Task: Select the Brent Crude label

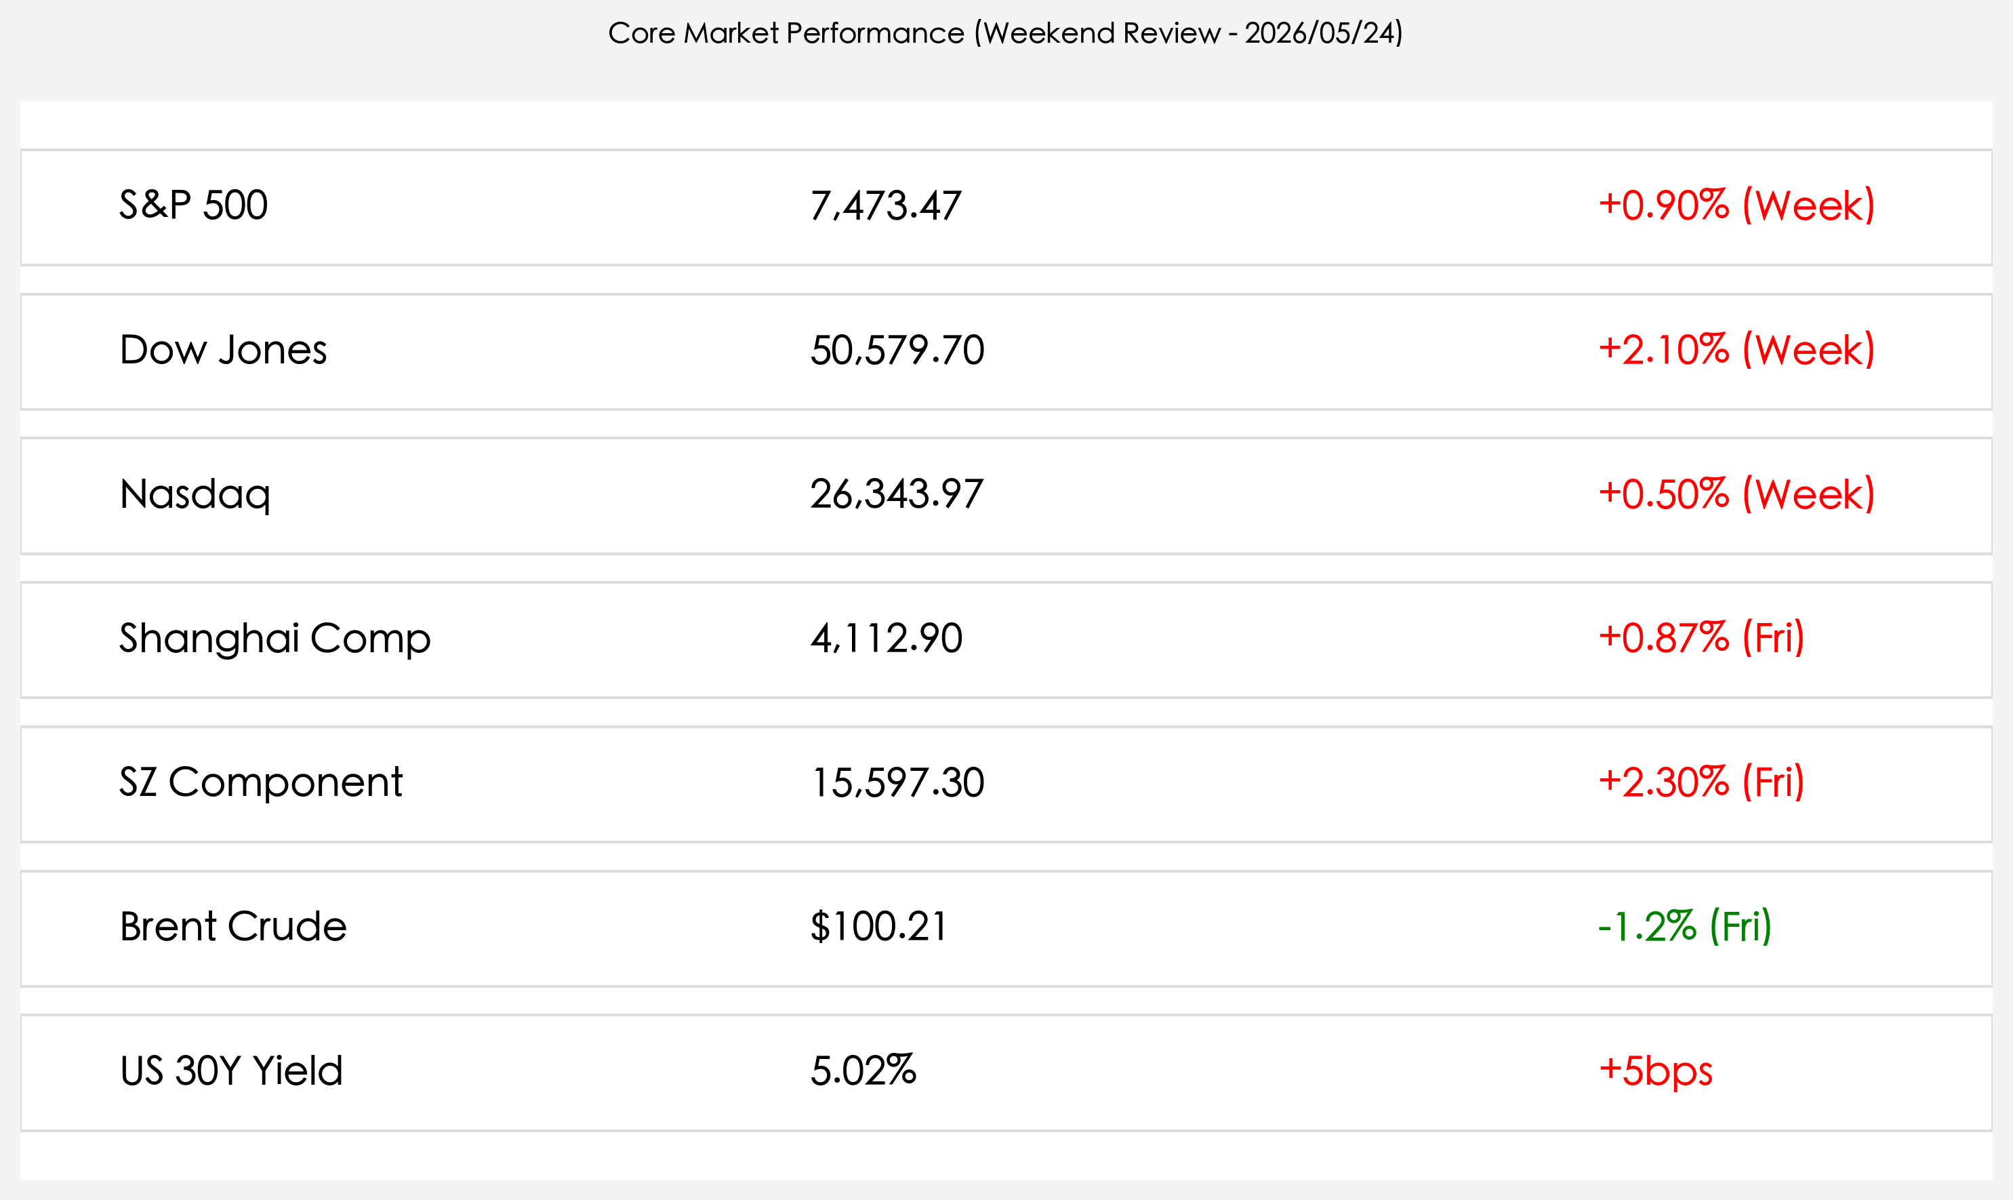Action: click(233, 927)
